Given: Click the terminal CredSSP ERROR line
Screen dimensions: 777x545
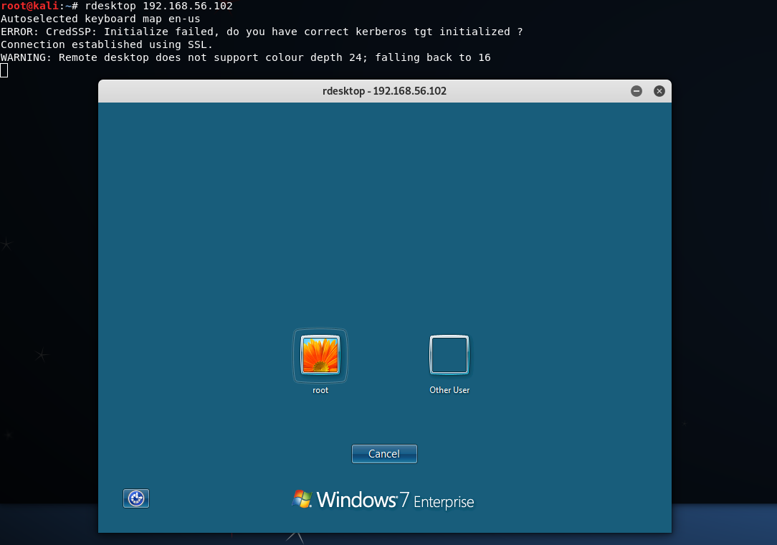Looking at the screenshot, I should tap(262, 32).
